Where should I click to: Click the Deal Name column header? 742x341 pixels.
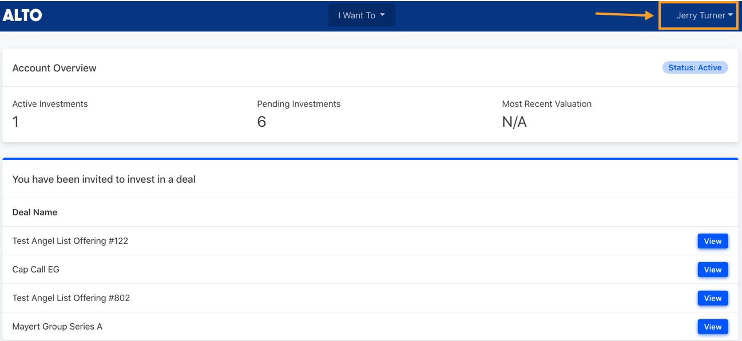35,212
